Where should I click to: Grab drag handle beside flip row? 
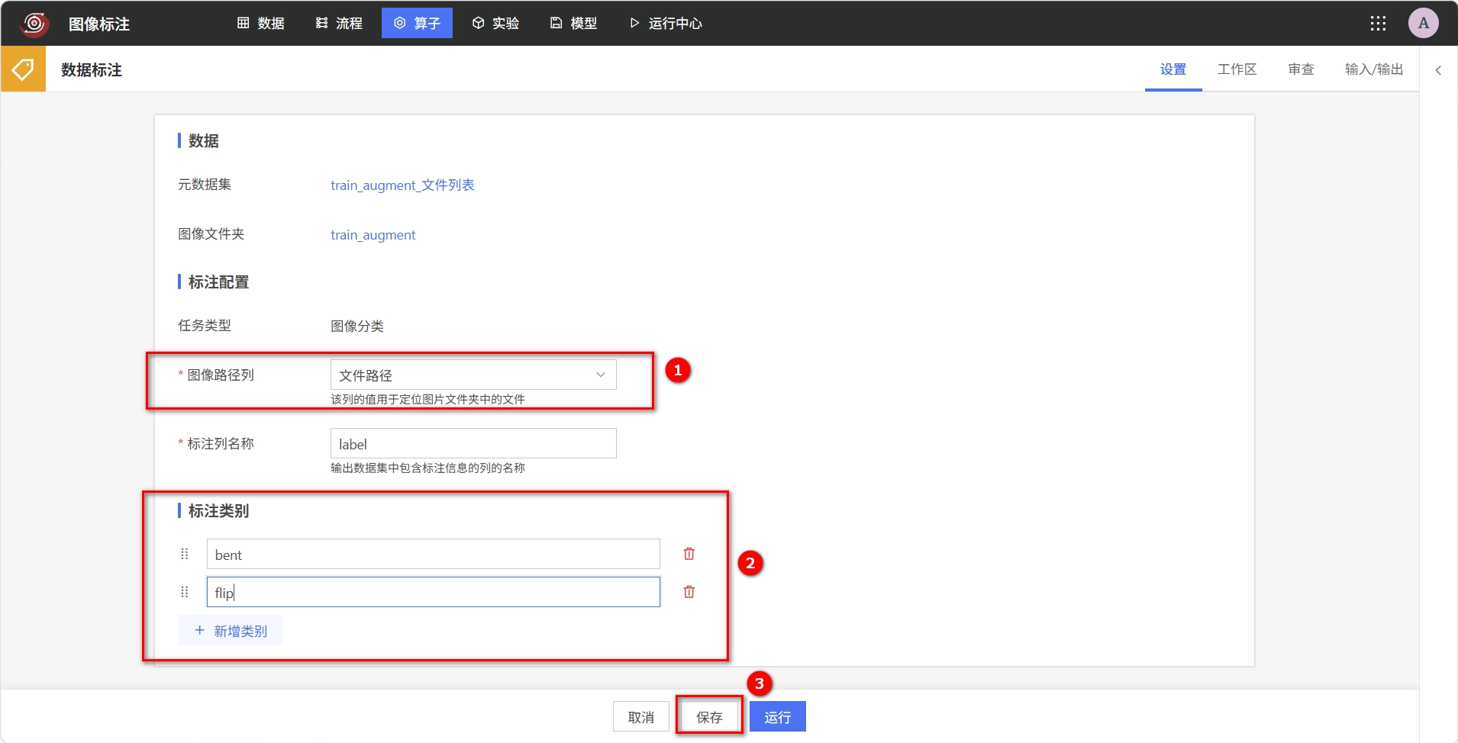pos(184,592)
